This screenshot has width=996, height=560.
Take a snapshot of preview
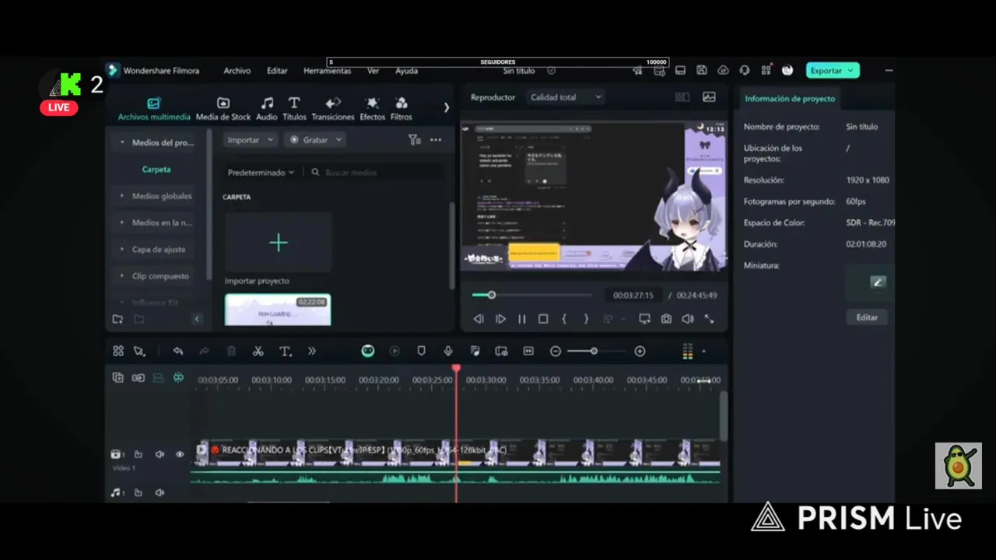(666, 319)
